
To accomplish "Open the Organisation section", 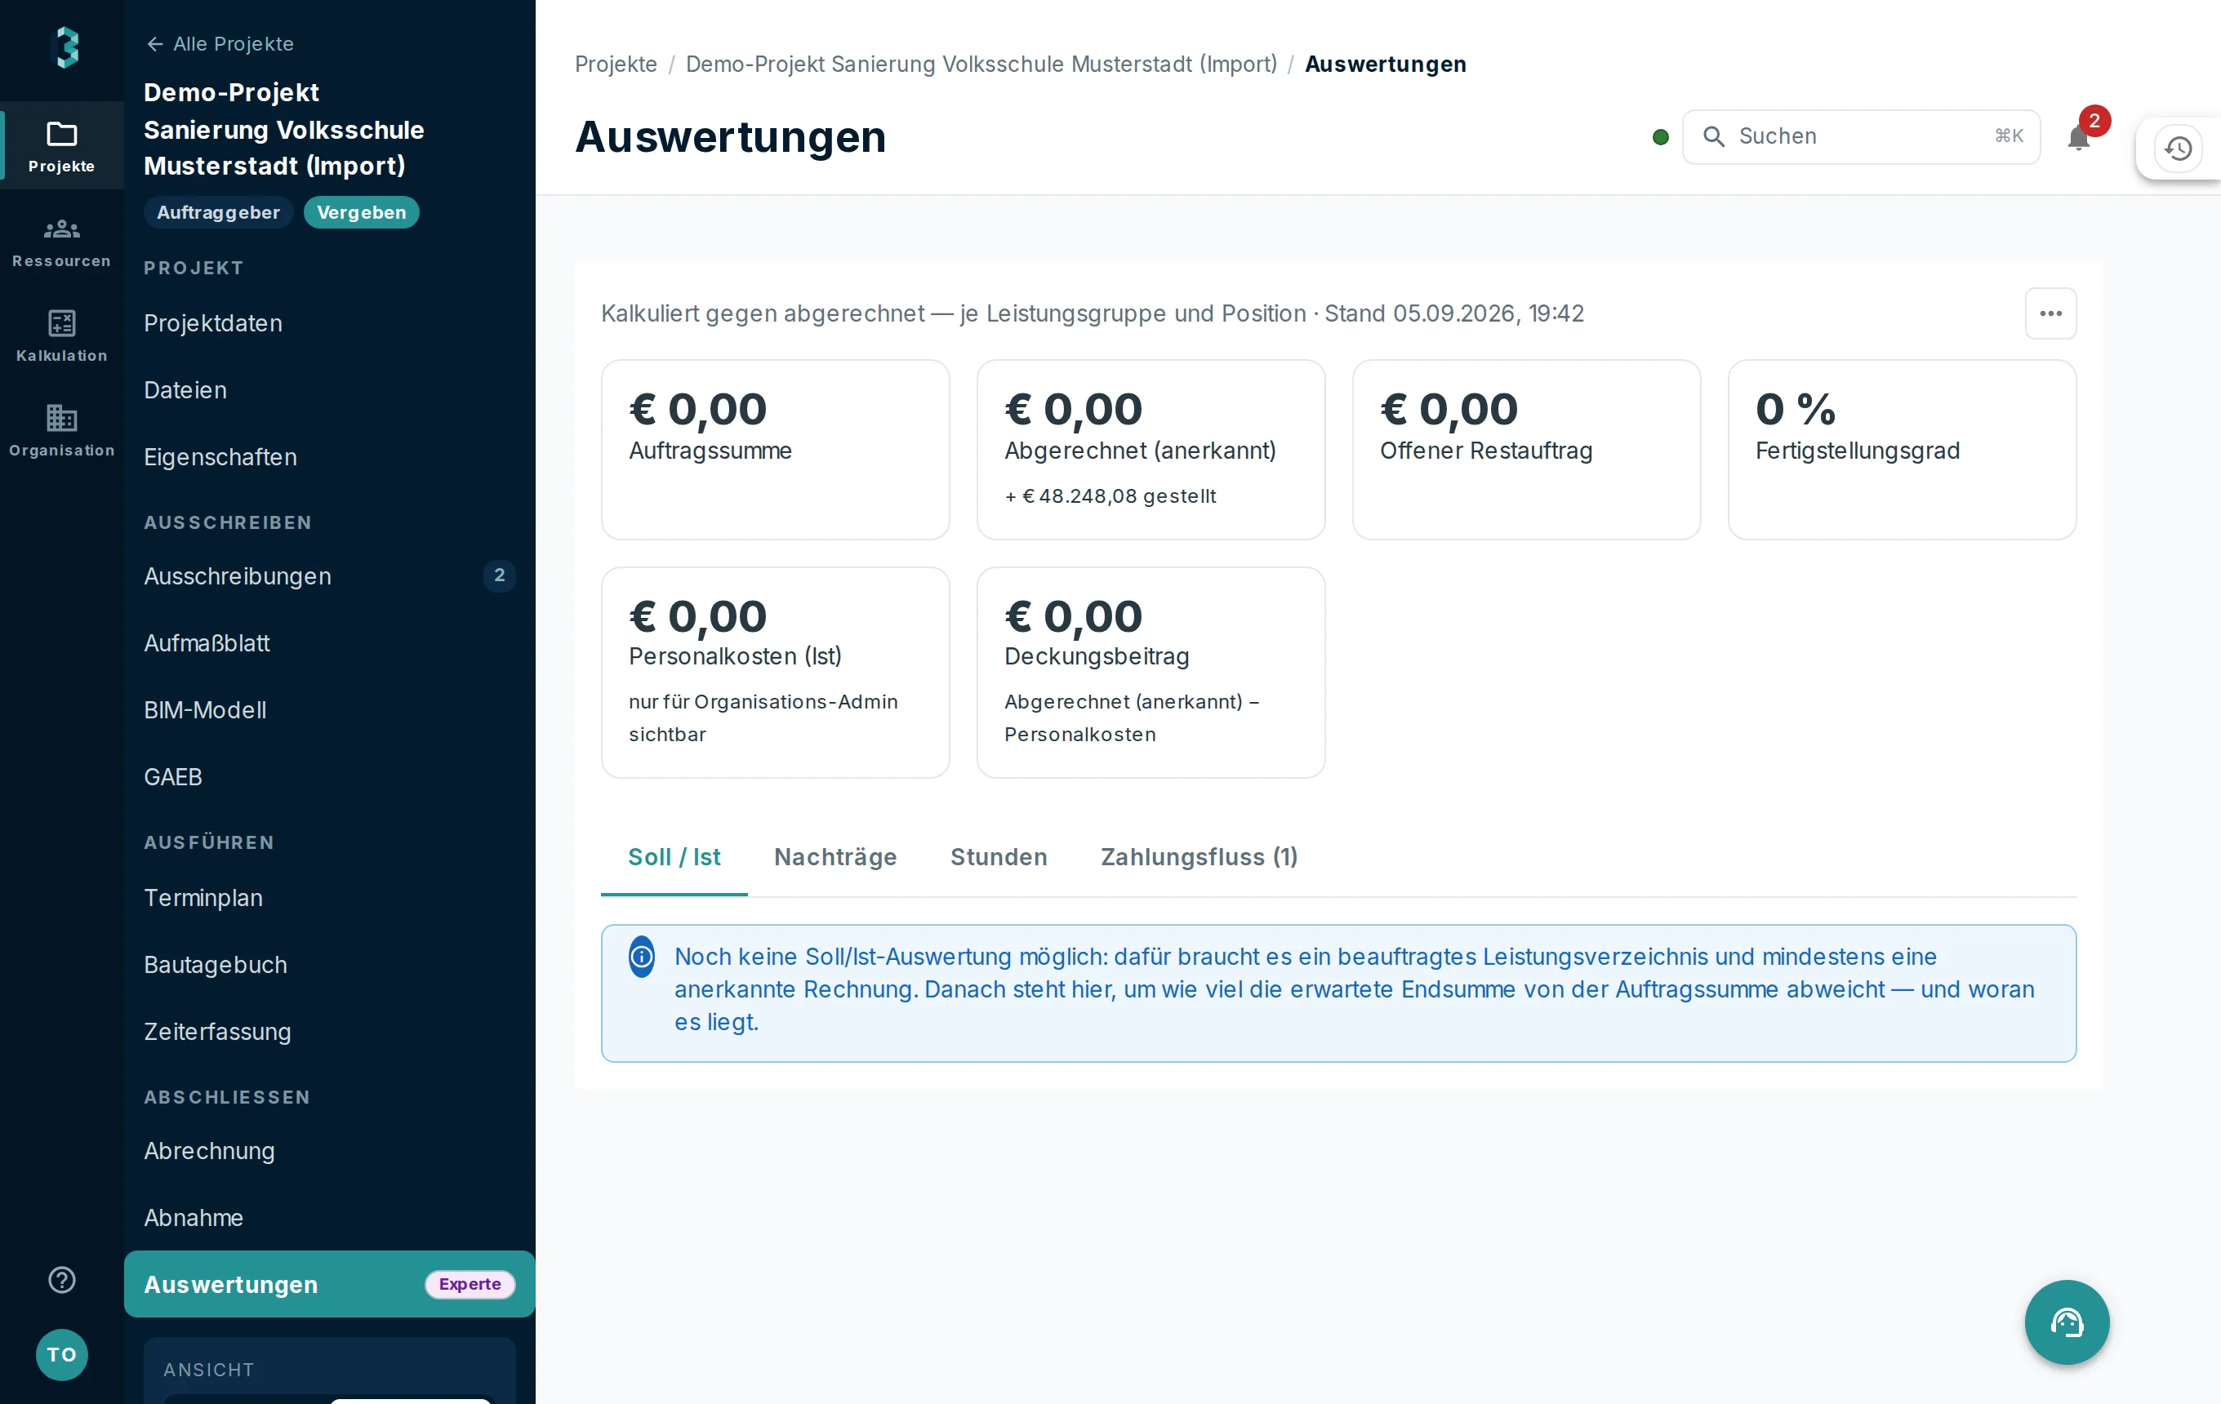I will tap(62, 430).
